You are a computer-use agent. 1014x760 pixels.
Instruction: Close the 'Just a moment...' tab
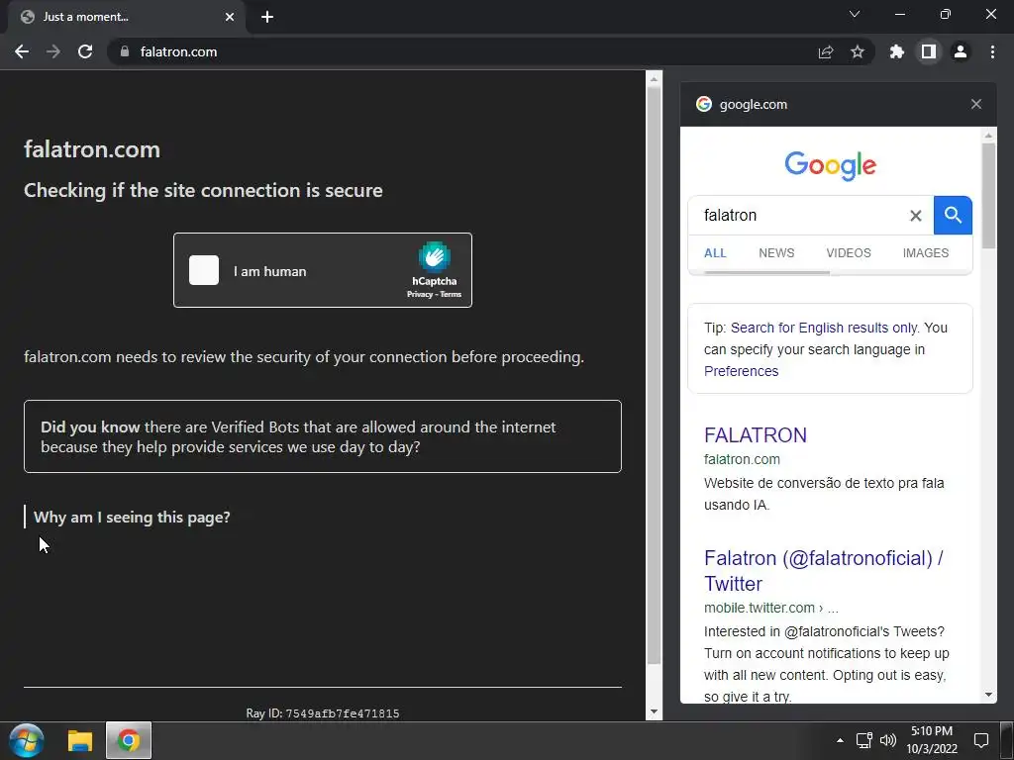click(x=230, y=17)
